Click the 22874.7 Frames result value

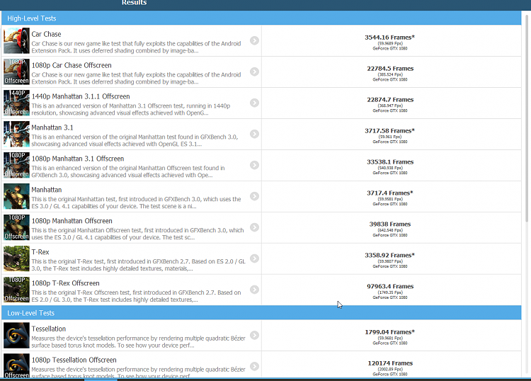pyautogui.click(x=390, y=100)
